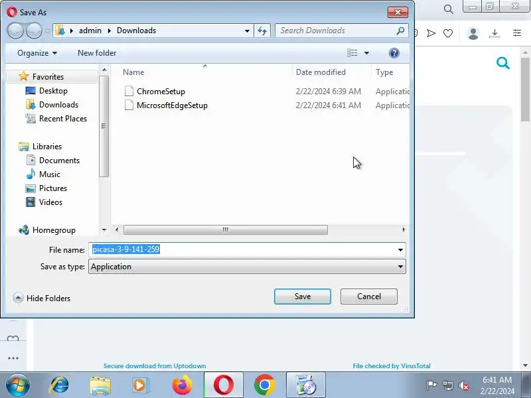Image resolution: width=531 pixels, height=398 pixels.
Task: Click the teal search icon on the webpage
Action: pos(503,63)
